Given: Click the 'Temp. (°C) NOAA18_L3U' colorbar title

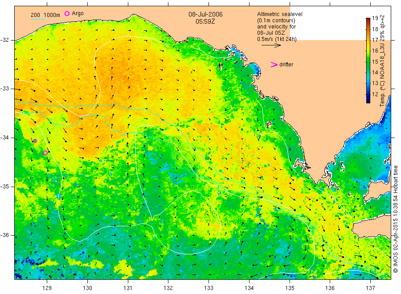Looking at the screenshot, I should pos(382,75).
